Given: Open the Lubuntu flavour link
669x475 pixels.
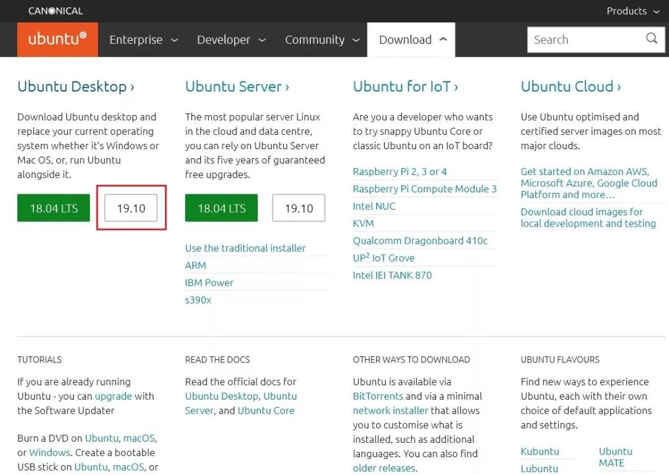Looking at the screenshot, I should 540,469.
